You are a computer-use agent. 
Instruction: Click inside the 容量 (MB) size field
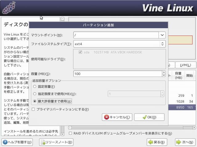pyautogui.click(x=117, y=74)
